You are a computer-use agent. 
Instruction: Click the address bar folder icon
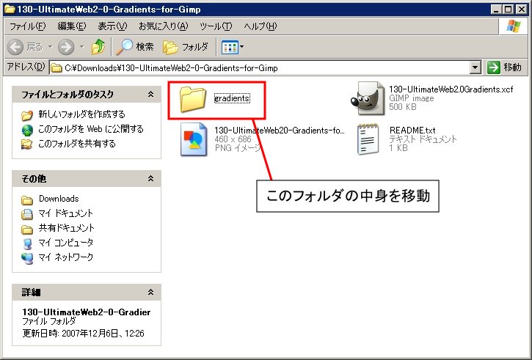point(57,67)
